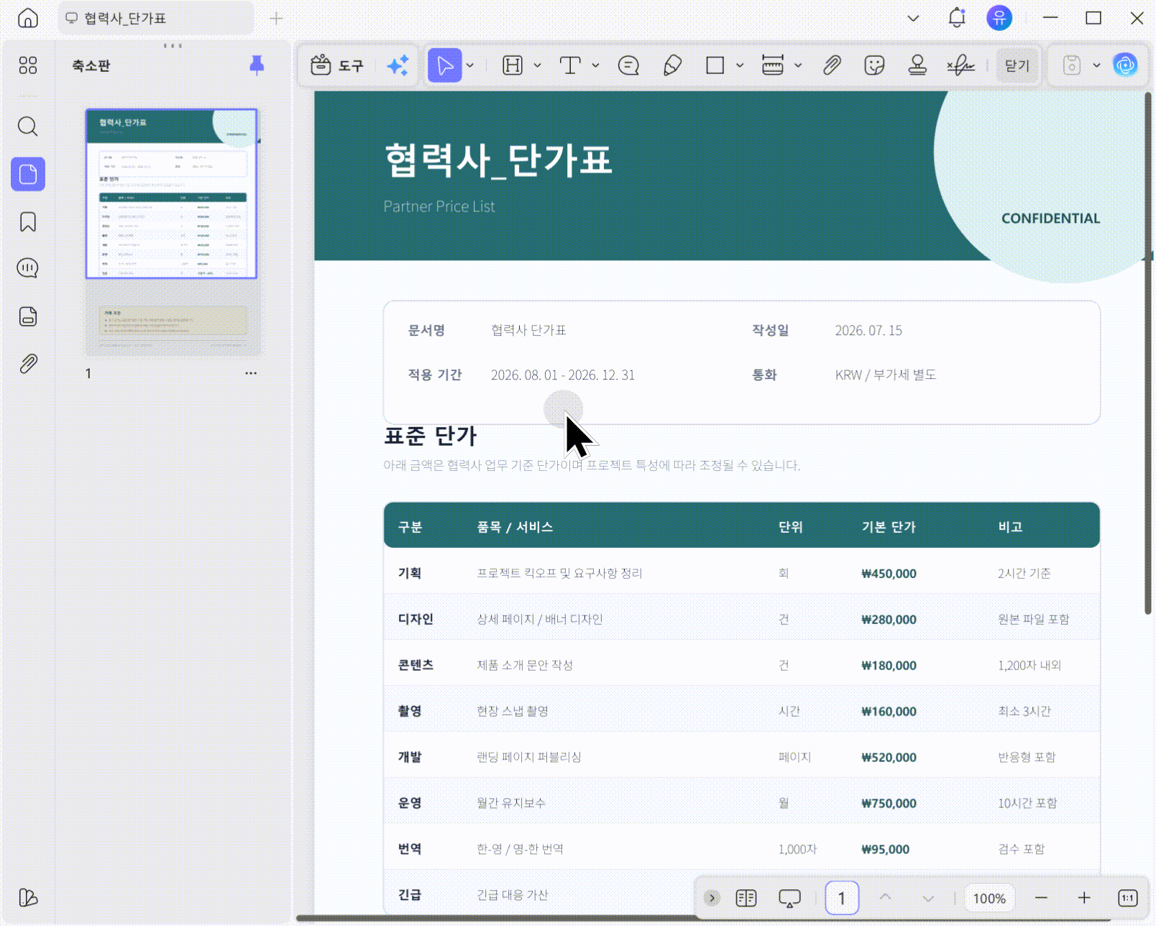1156x926 pixels.
Task: Expand the save options dropdown arrow
Action: coord(1096,65)
